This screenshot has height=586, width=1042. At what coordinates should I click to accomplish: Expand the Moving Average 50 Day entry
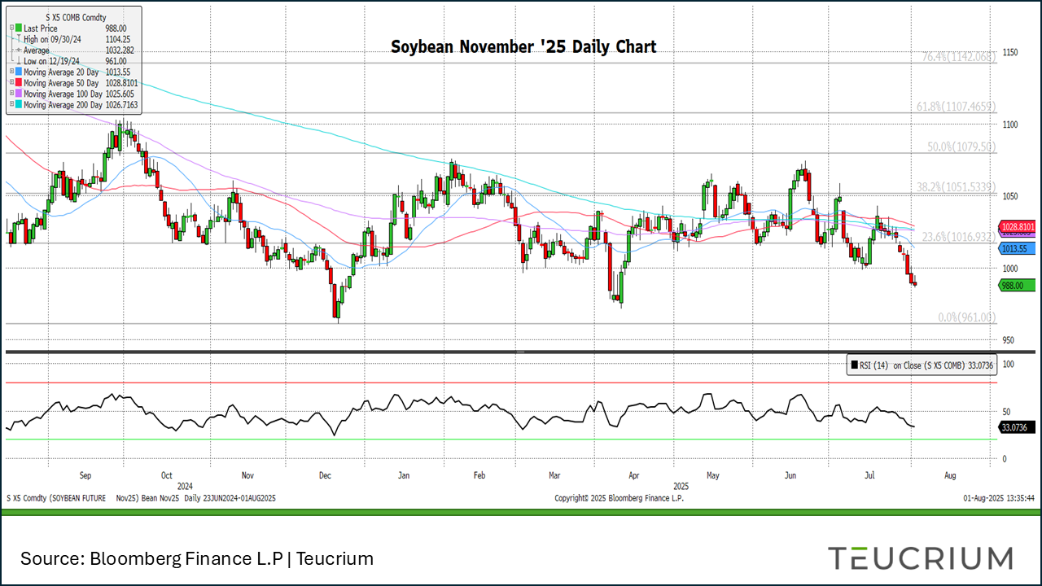coord(11,82)
